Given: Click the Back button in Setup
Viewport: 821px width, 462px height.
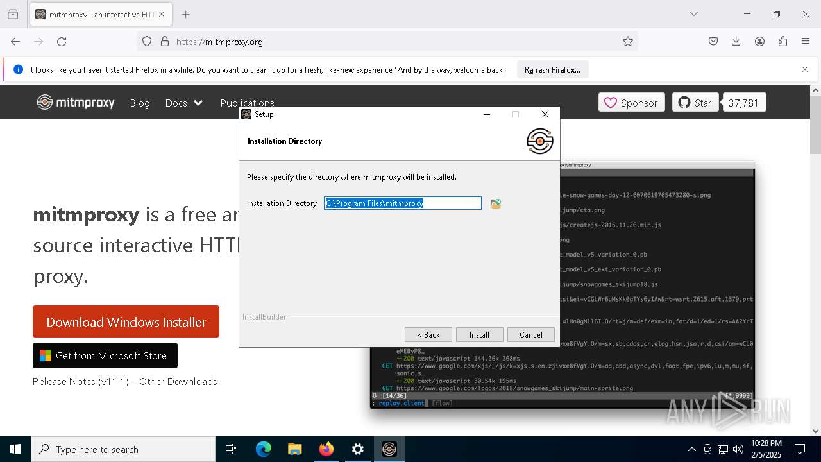Looking at the screenshot, I should [x=428, y=334].
